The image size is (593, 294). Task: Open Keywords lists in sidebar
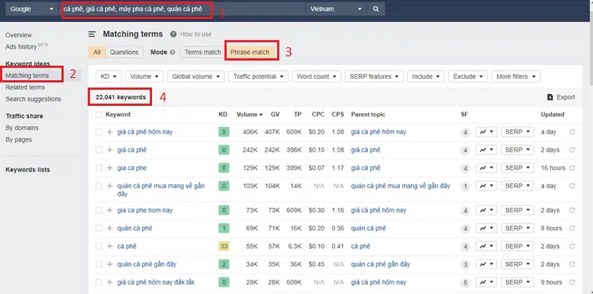tap(28, 170)
